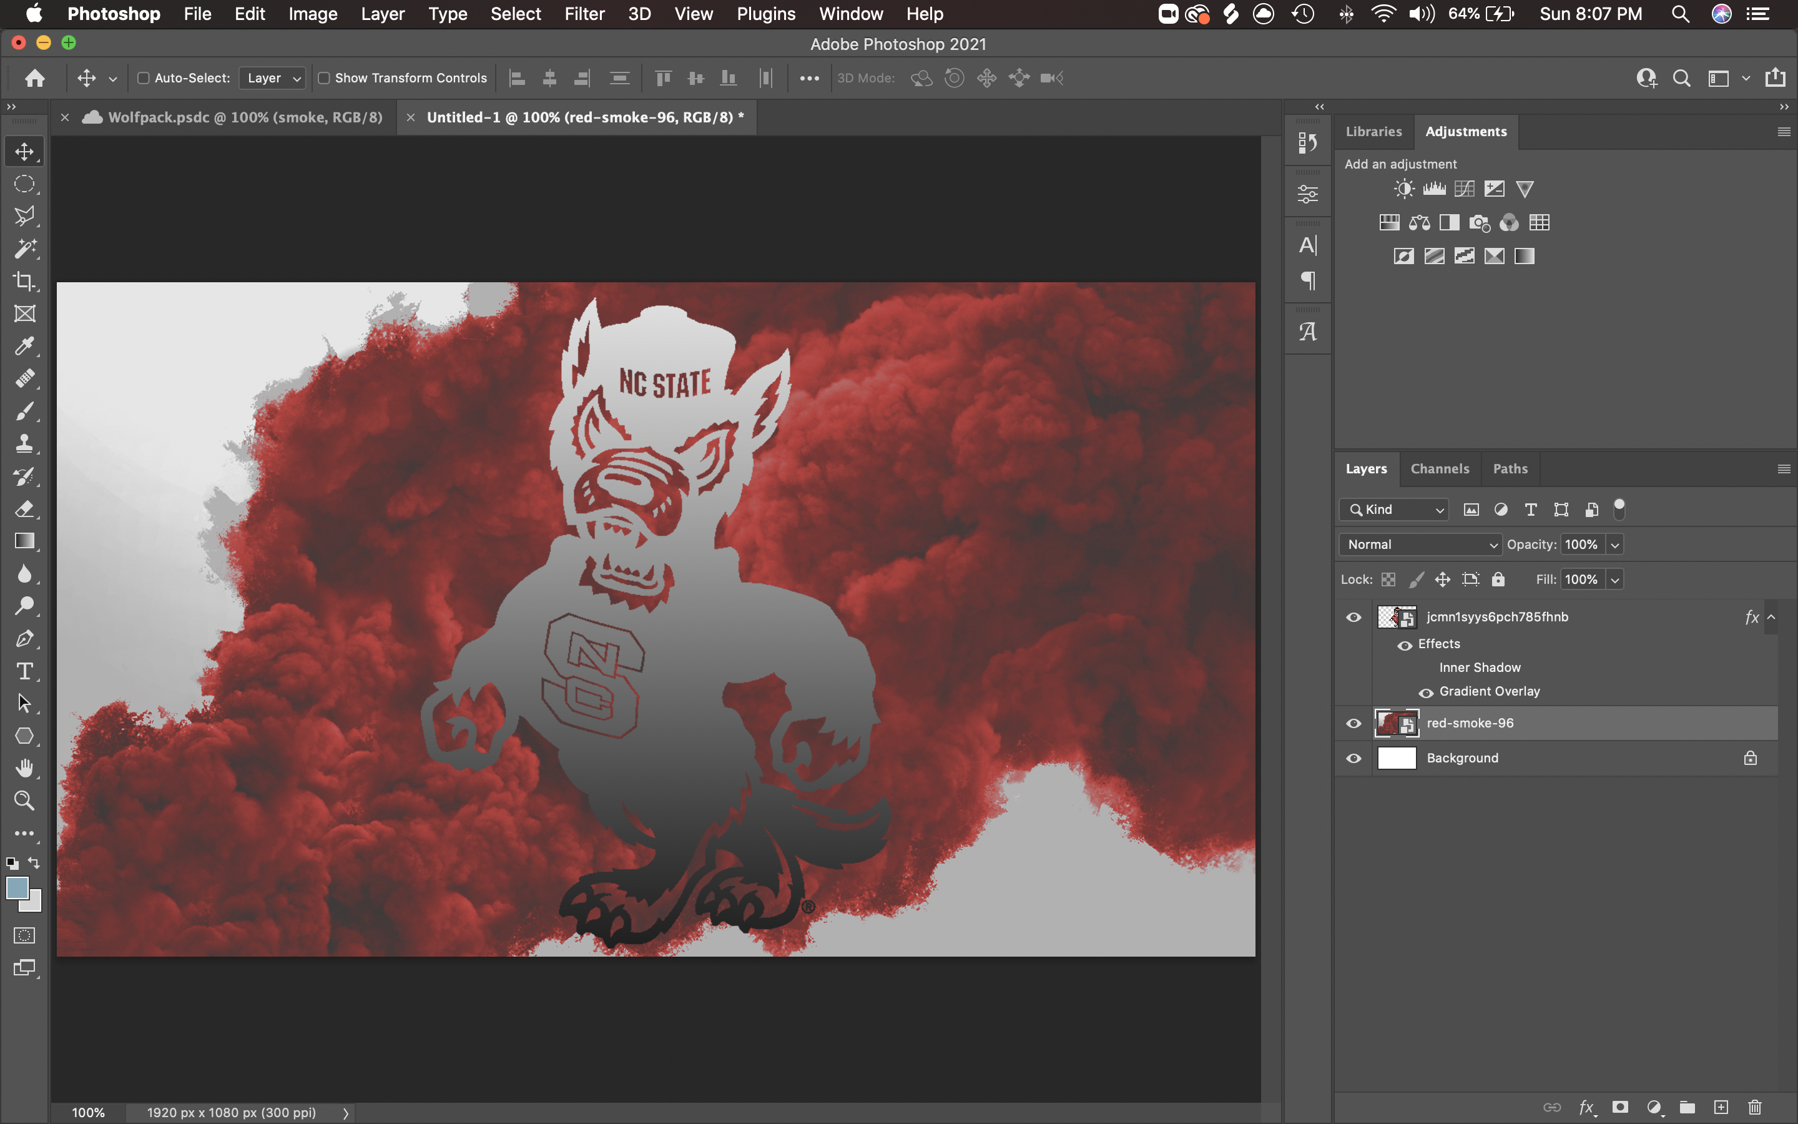The height and width of the screenshot is (1124, 1798).
Task: Open the foreground color picker
Action: click(17, 887)
